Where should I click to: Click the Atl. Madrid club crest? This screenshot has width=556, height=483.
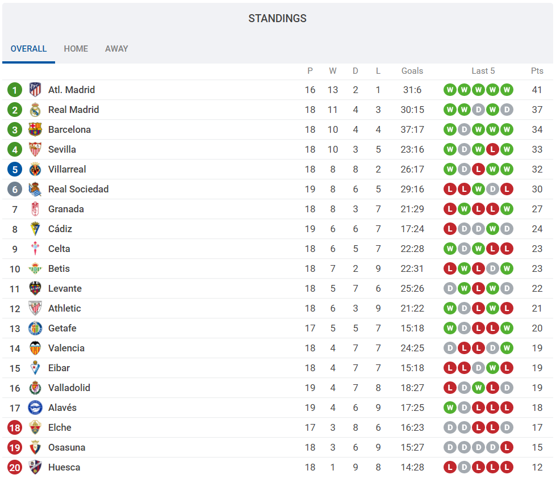[35, 90]
